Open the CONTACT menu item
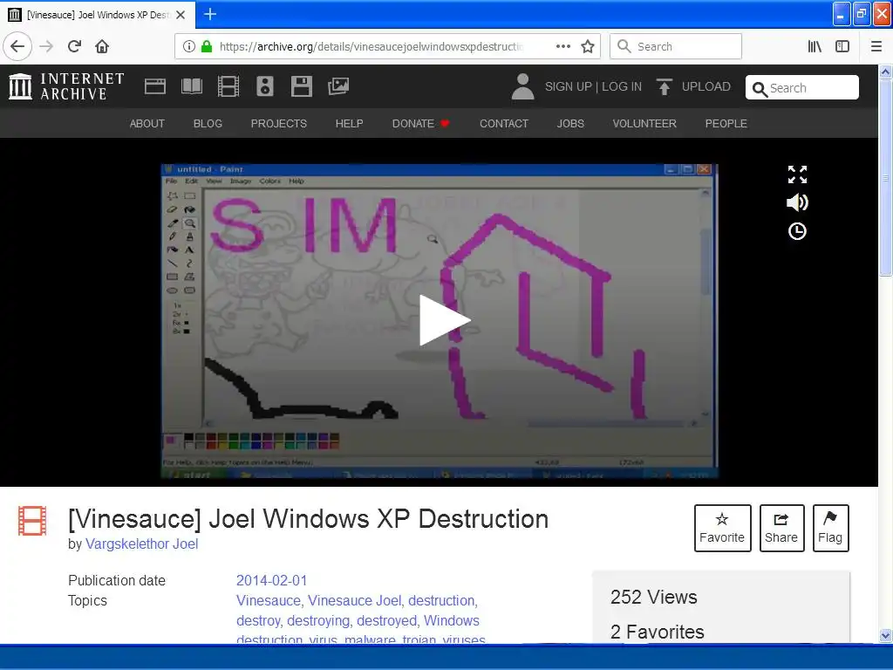This screenshot has width=893, height=670. [x=504, y=124]
